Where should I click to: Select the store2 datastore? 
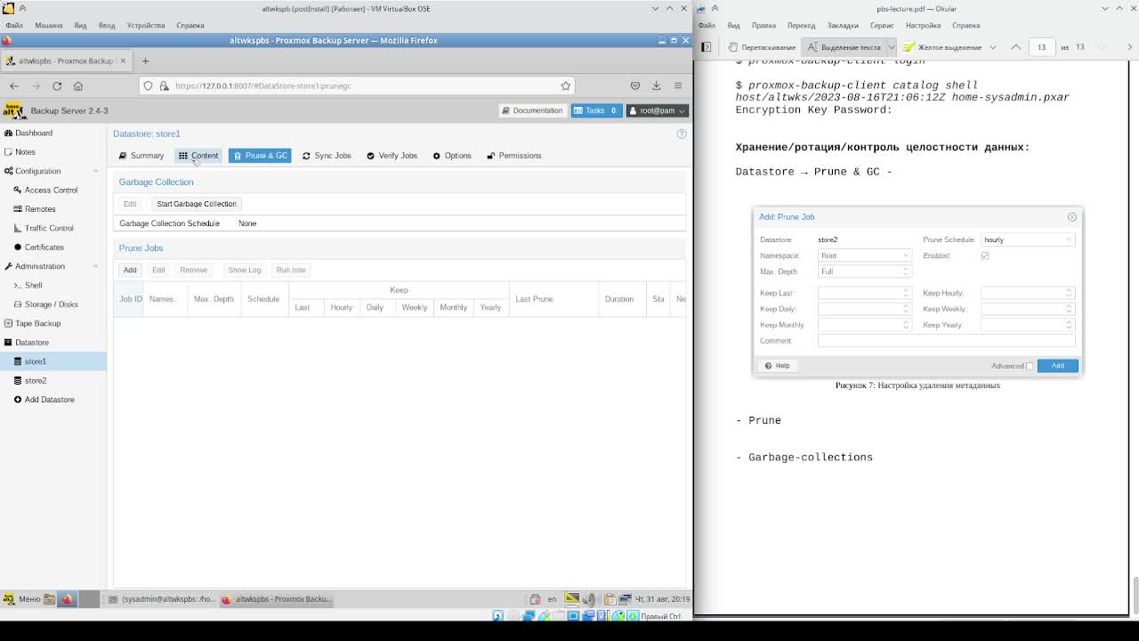[53, 380]
